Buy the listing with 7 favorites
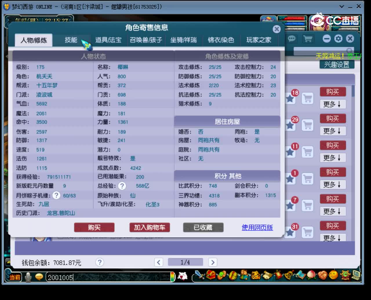371x300 pixels. click(x=333, y=199)
